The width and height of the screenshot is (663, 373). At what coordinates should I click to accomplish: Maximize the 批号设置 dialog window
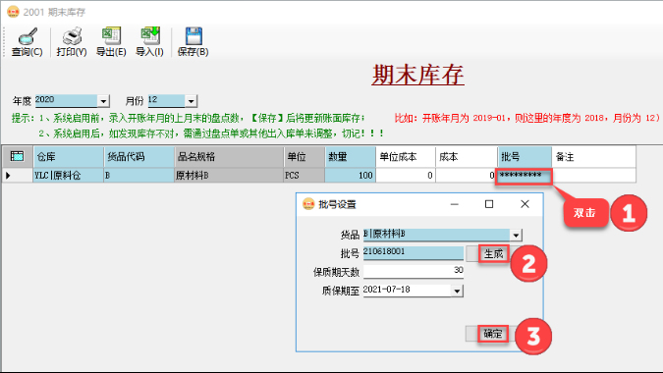(489, 204)
